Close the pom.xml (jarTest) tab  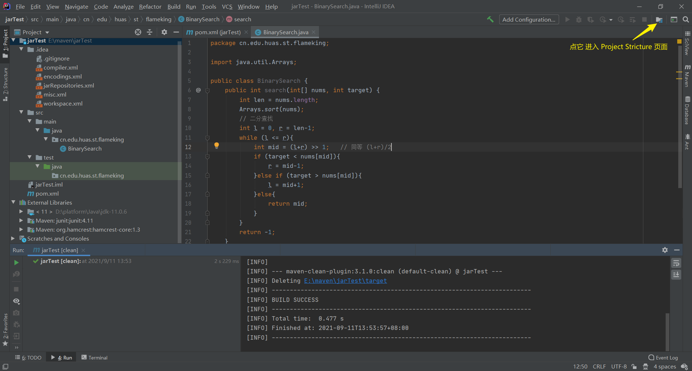[x=246, y=32]
